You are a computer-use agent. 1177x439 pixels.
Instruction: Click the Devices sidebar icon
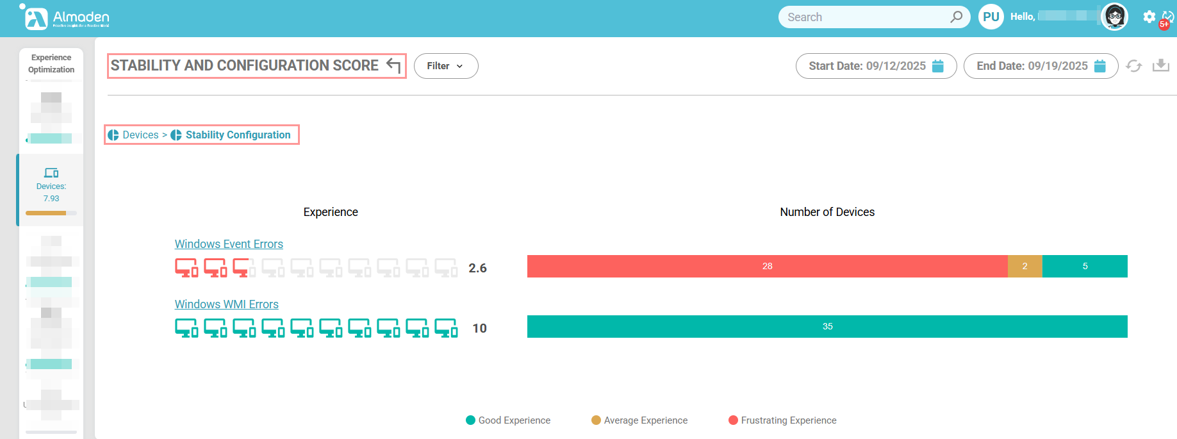51,172
